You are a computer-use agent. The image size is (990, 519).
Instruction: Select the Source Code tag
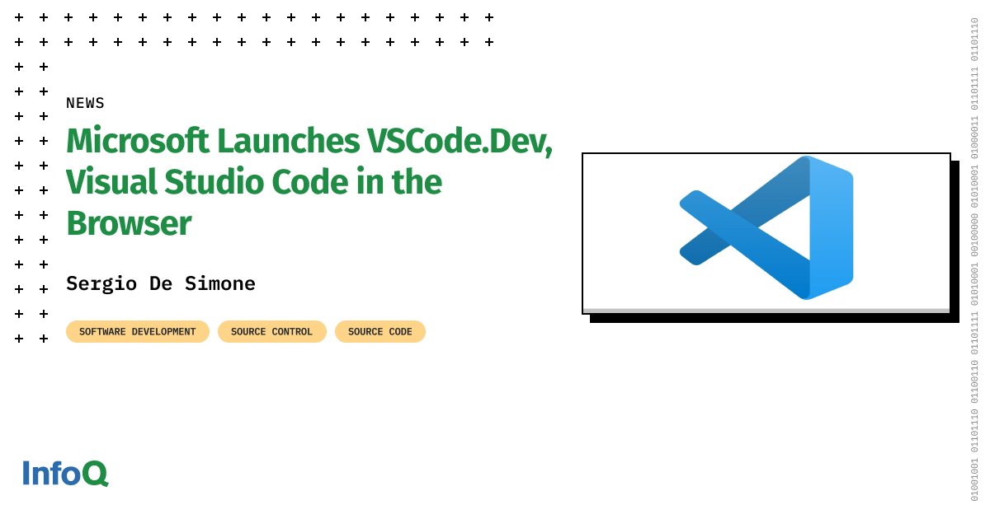[x=380, y=332]
